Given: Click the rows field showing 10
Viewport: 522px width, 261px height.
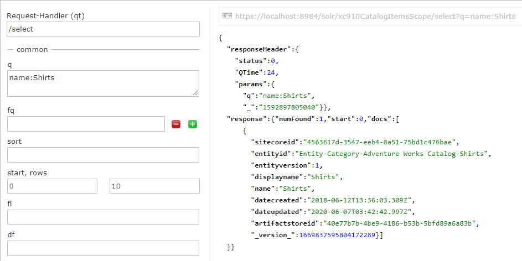Looking at the screenshot, I should coord(155,186).
